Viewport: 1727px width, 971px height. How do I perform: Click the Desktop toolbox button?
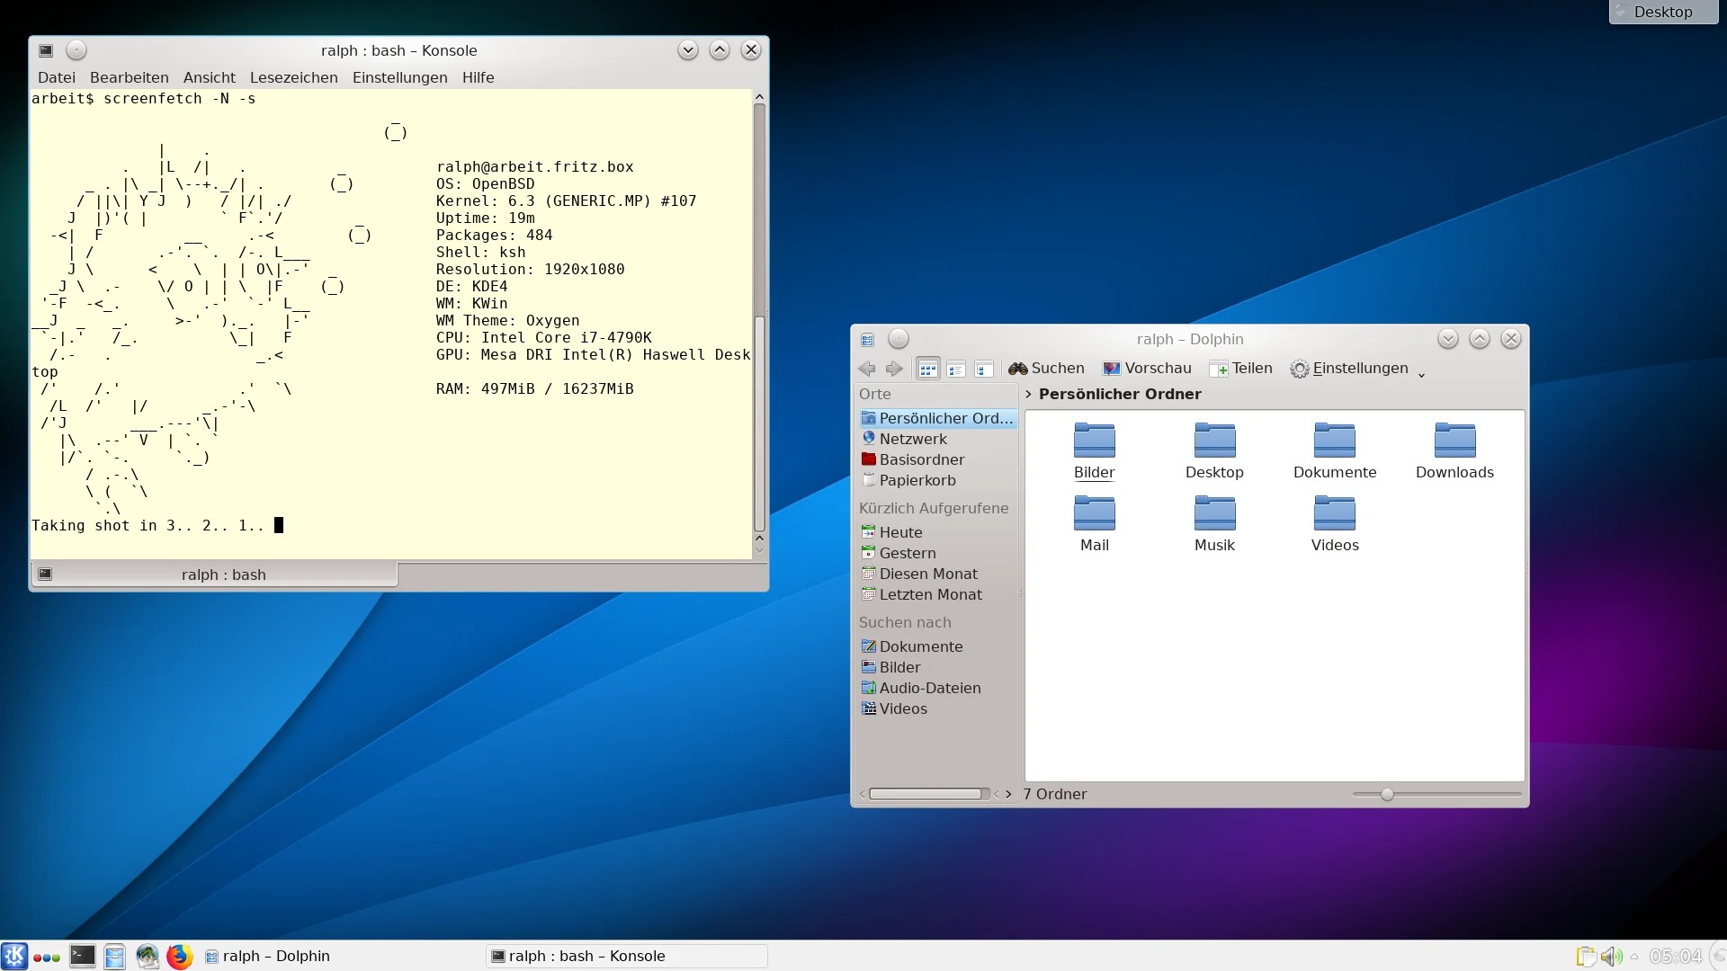coord(1663,12)
